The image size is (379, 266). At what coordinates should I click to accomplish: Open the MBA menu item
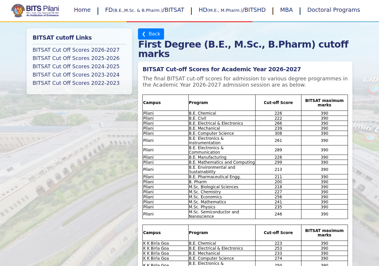coord(286,10)
